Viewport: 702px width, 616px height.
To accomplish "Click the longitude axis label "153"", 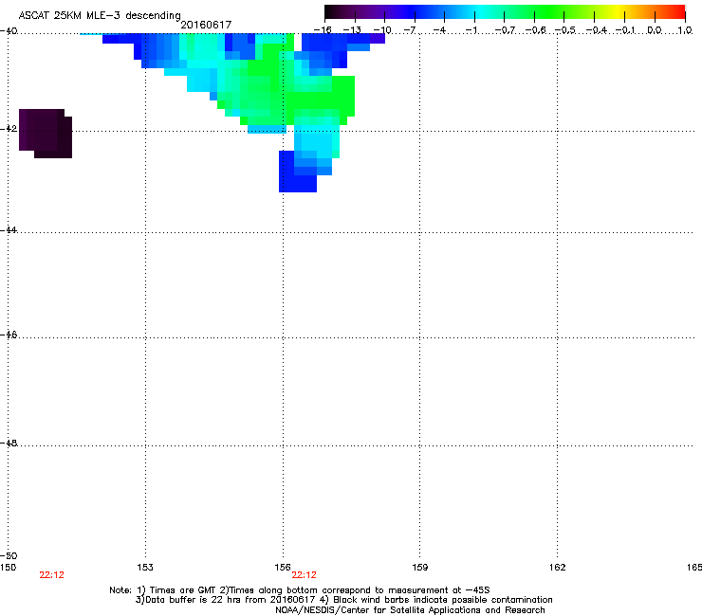I will click(x=145, y=568).
